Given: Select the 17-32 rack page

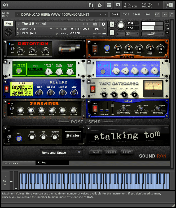Looking at the screenshot, I should click(126, 14).
